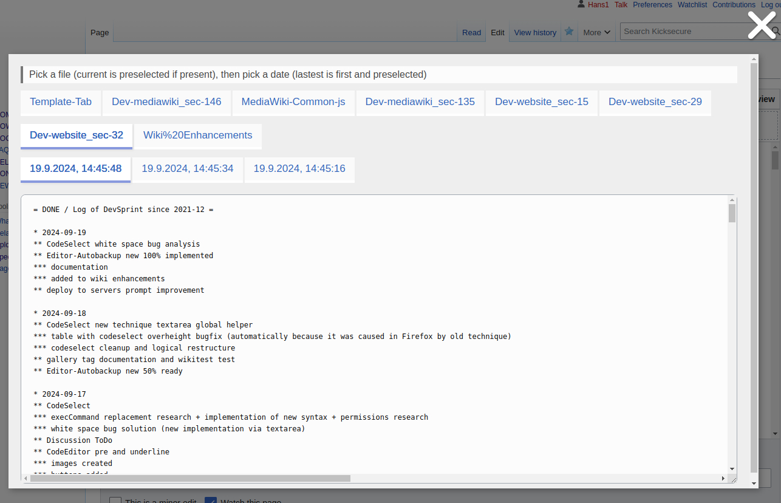Expand the More dropdown menu
The height and width of the screenshot is (503, 781).
[x=596, y=33]
